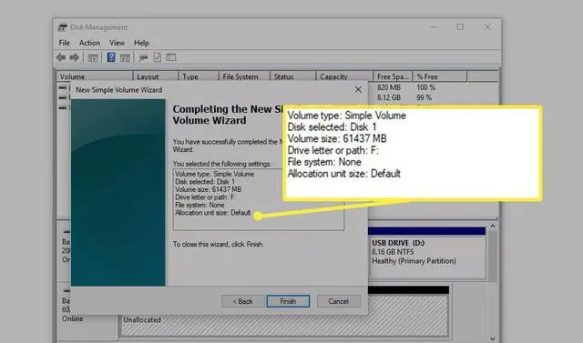
Task: Click the list view toolbar icon
Action: tap(171, 57)
